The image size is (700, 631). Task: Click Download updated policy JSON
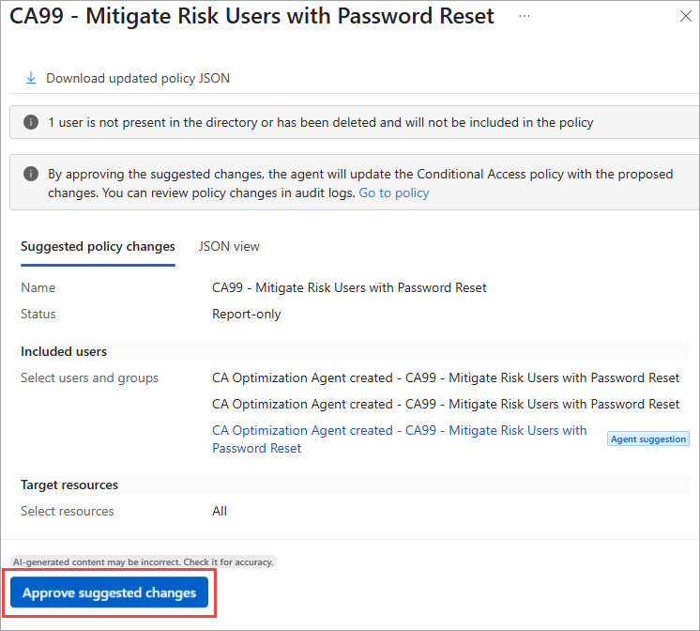point(138,79)
